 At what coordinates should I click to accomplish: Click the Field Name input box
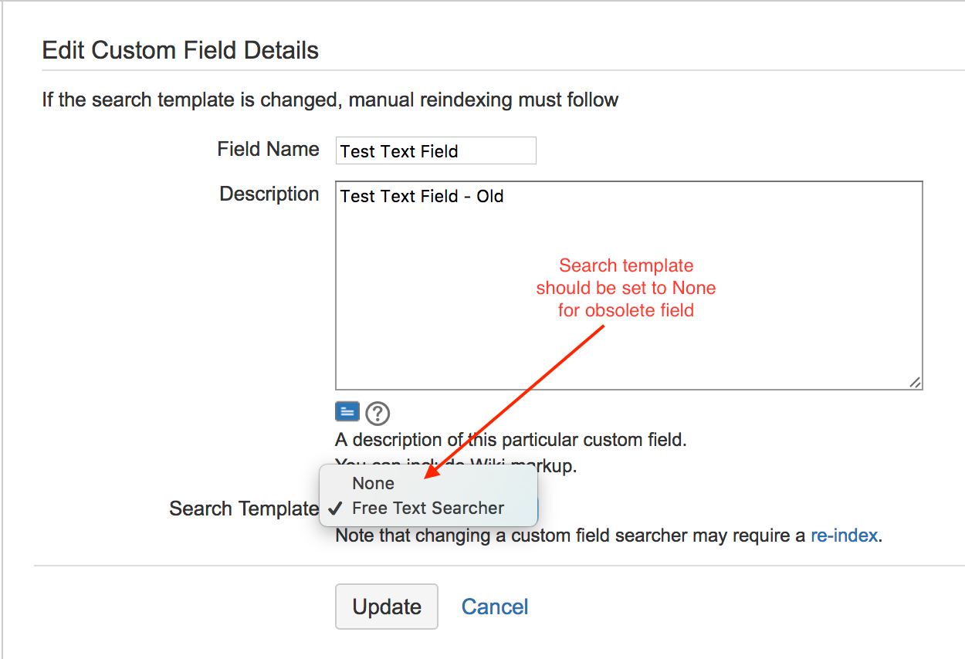pos(435,150)
